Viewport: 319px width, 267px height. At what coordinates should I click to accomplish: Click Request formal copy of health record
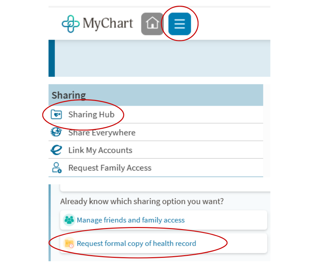tap(136, 243)
